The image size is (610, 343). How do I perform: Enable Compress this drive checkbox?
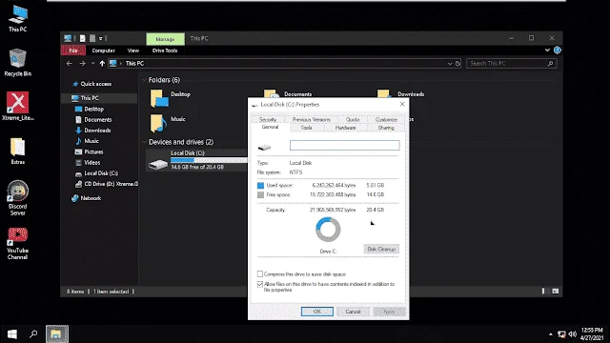260,274
